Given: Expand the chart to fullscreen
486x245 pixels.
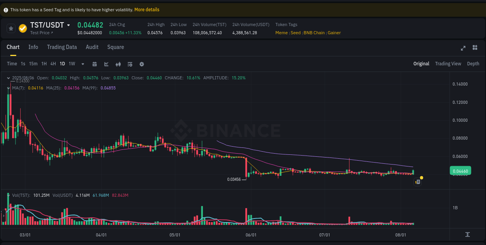Looking at the screenshot, I should click(463, 48).
